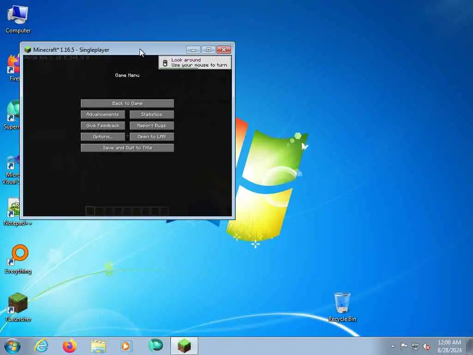Select the Recycle Bin icon

(342, 307)
